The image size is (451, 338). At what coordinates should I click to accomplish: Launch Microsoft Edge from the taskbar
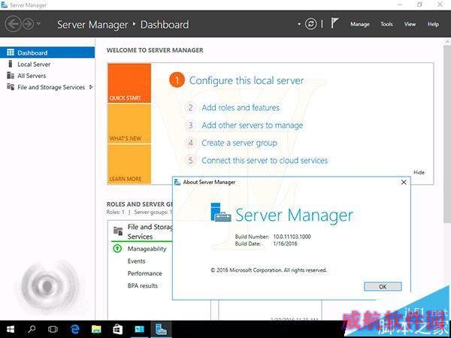(74, 330)
